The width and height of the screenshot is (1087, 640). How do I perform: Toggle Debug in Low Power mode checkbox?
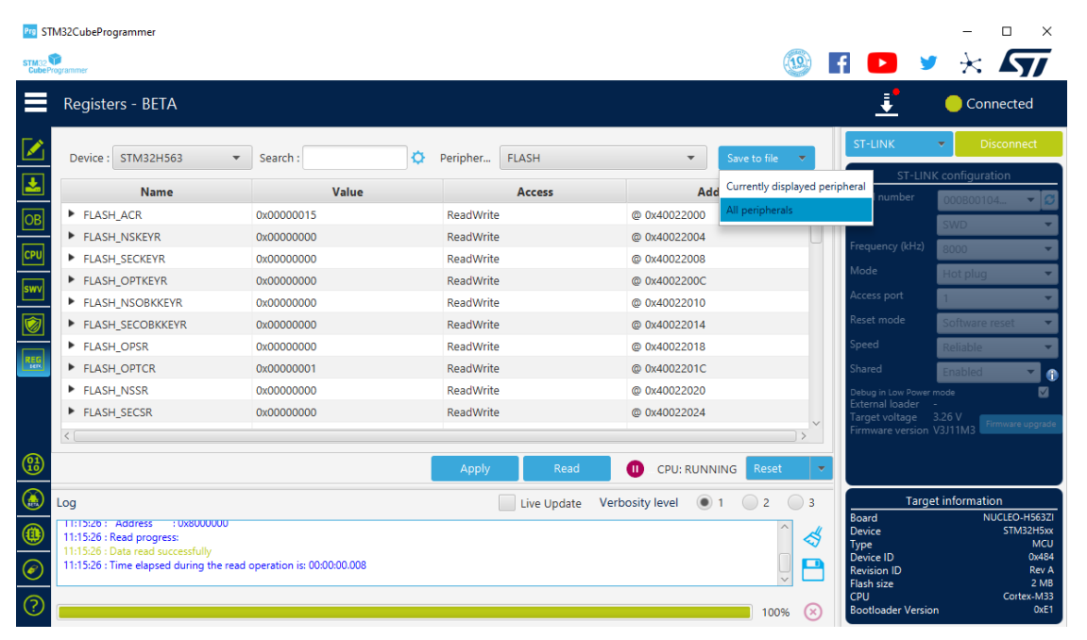coord(1044,392)
